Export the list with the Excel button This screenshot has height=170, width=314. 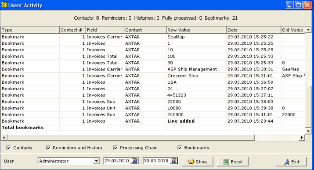point(233,162)
